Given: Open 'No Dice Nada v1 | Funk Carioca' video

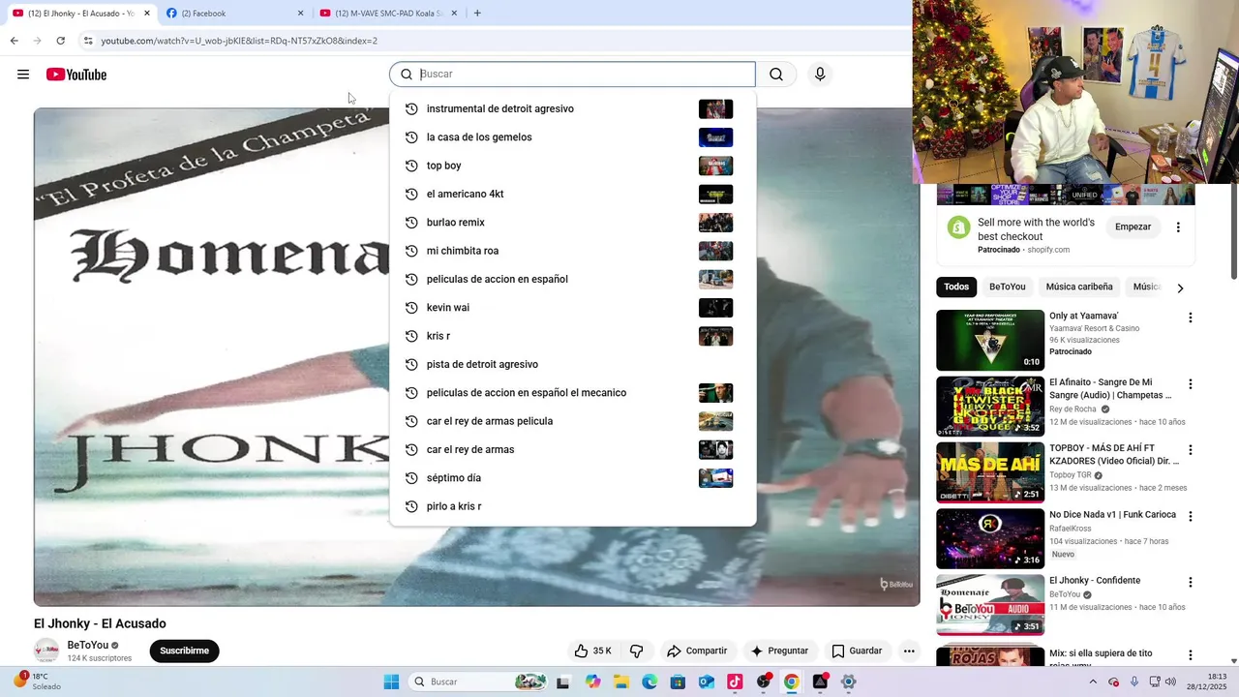Looking at the screenshot, I should click(990, 537).
